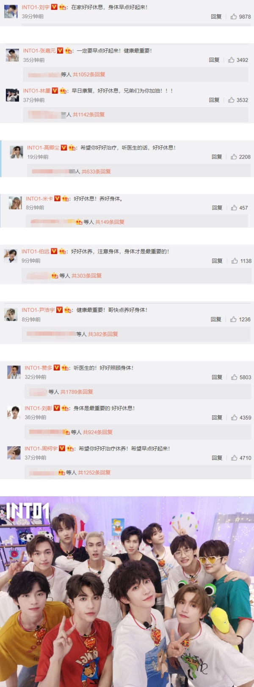Click 回复 on INTO1-刘彰's comment
254x687 pixels.
click(217, 417)
